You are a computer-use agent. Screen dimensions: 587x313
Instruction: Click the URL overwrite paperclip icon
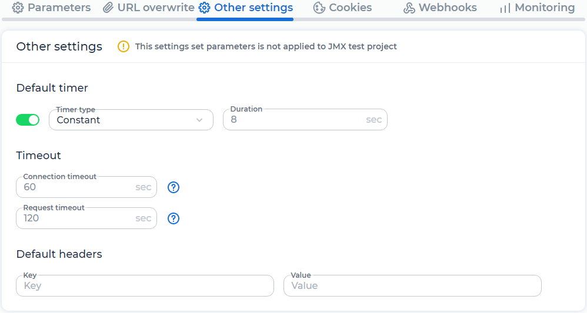108,8
